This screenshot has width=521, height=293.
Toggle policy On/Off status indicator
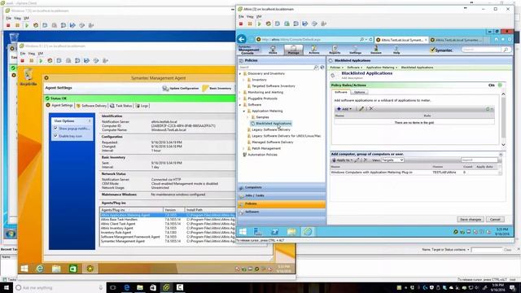(500, 85)
